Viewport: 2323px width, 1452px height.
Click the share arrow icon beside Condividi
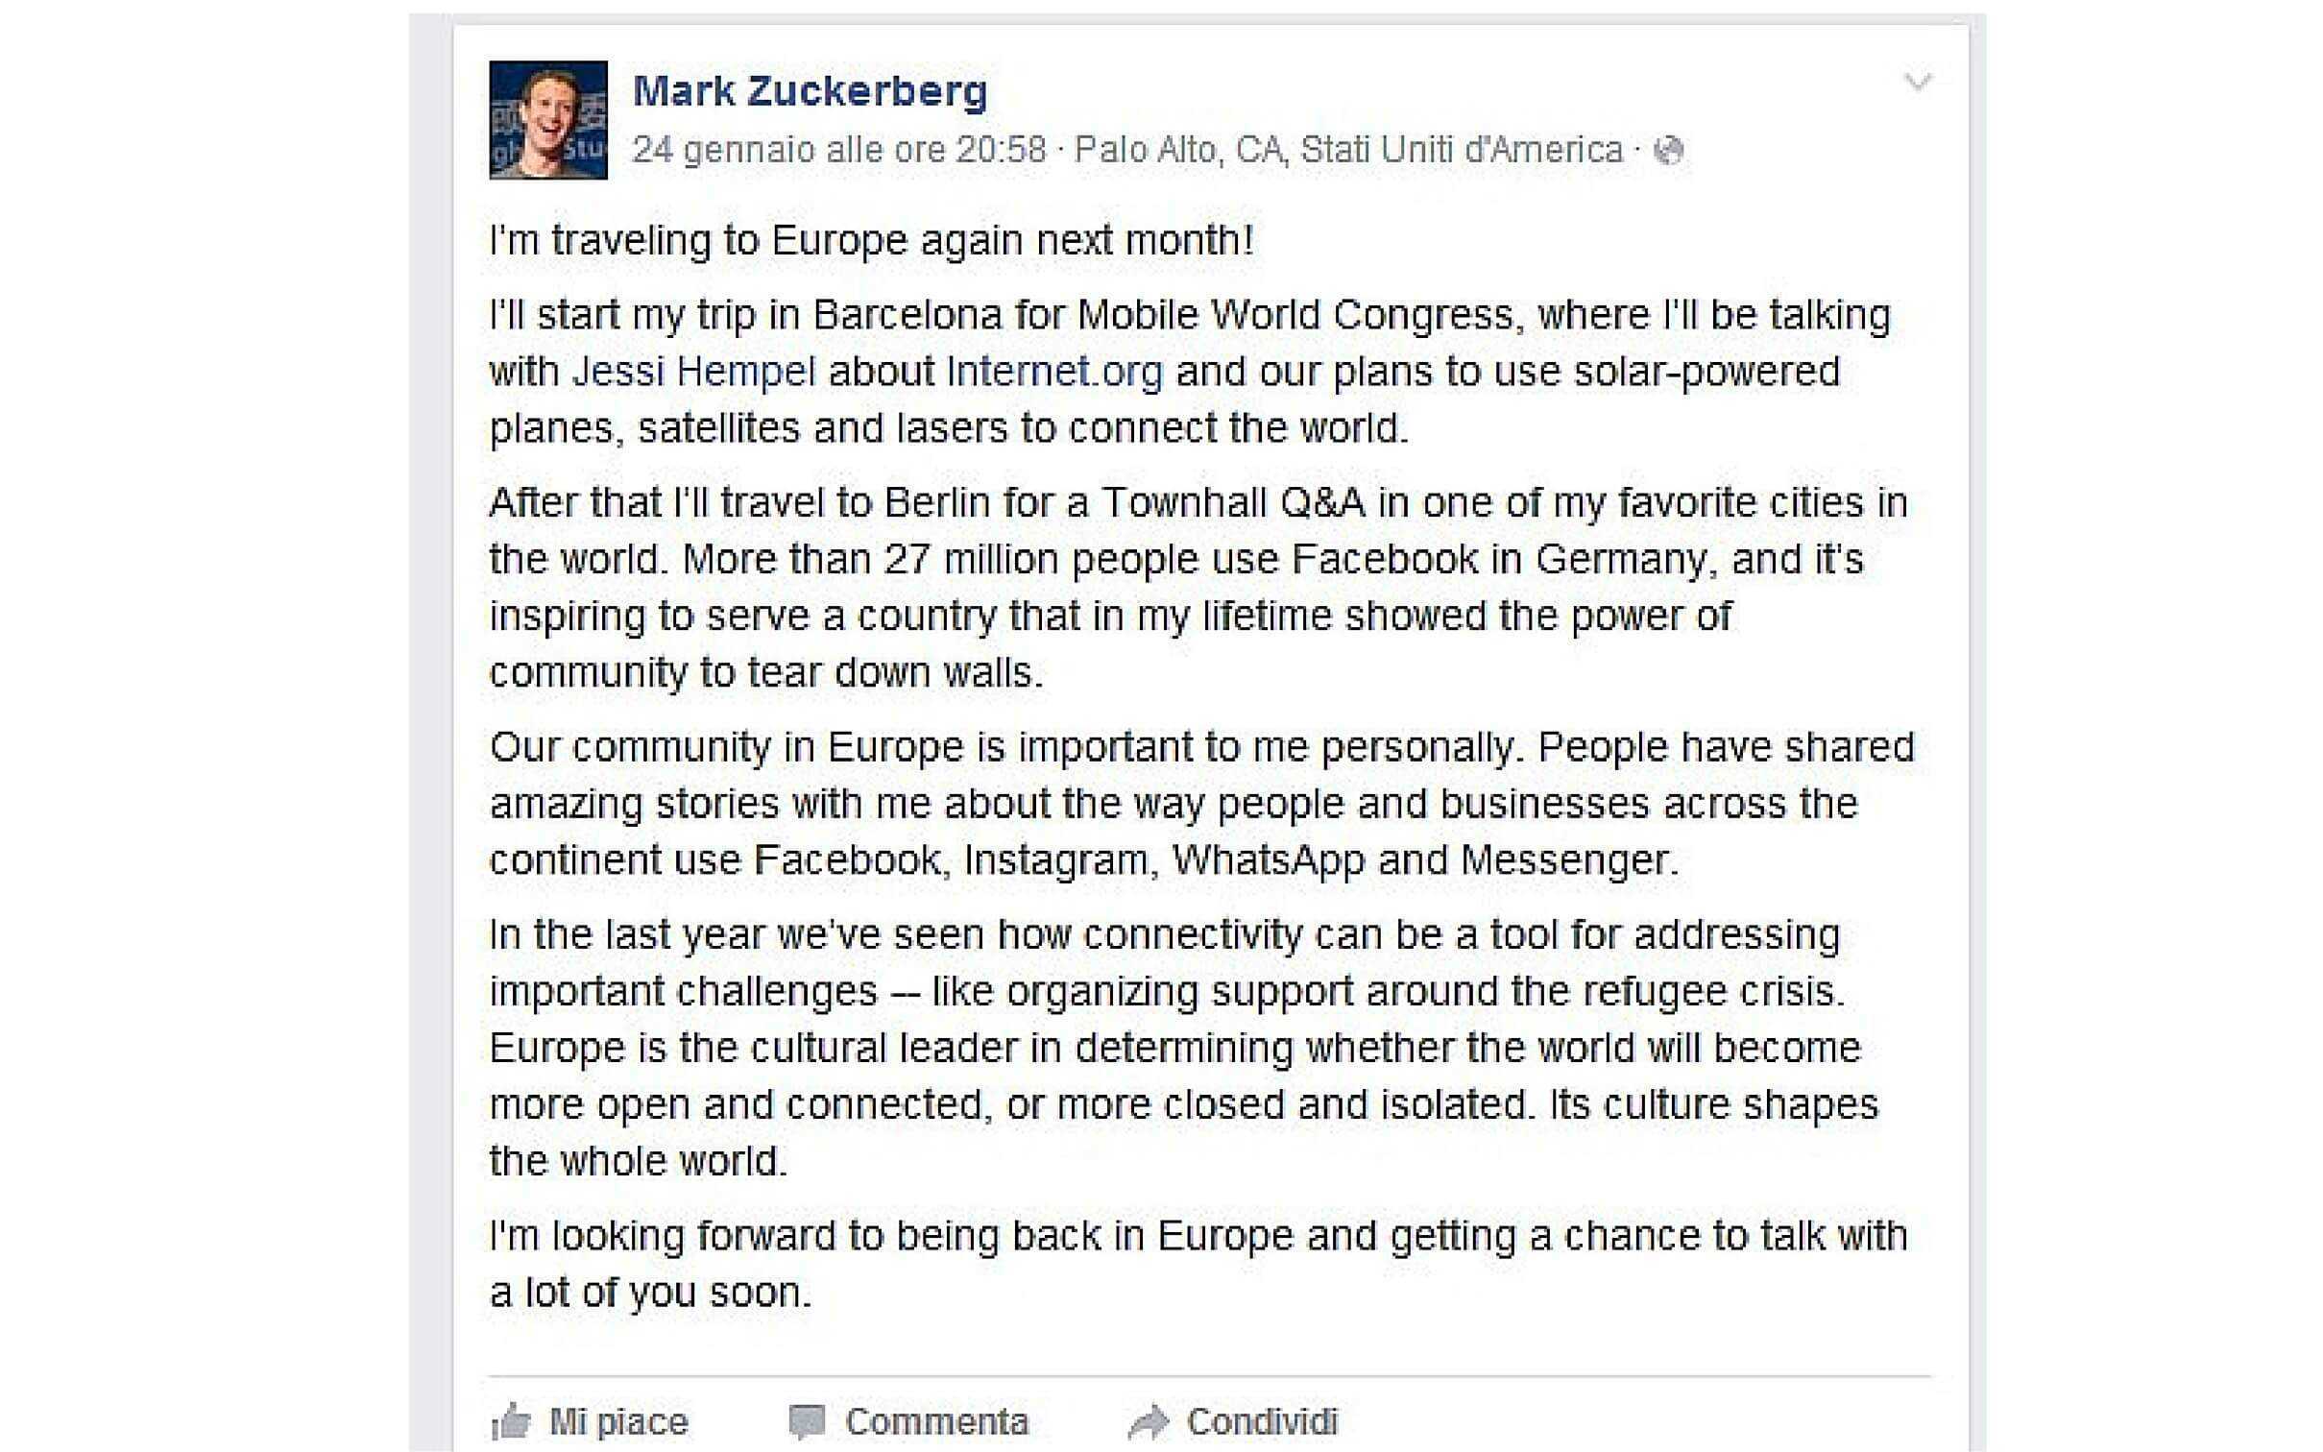click(x=1148, y=1421)
